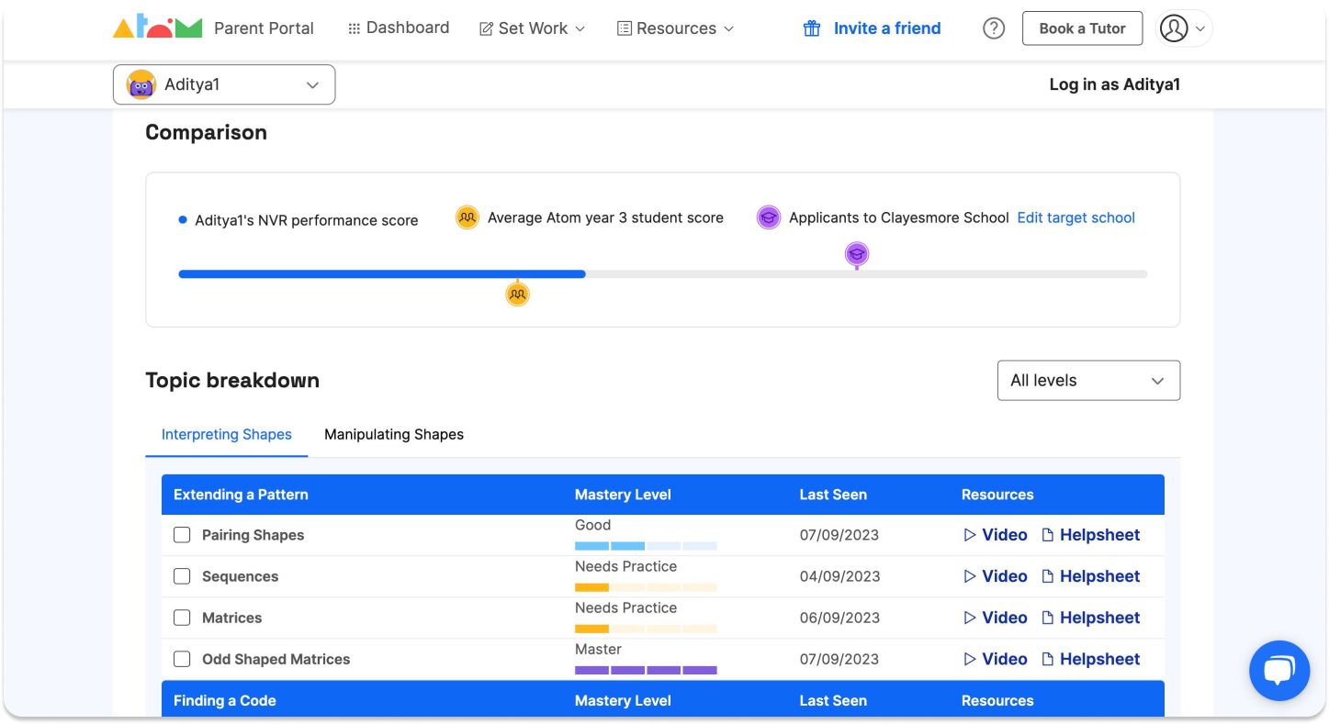Image resolution: width=1329 pixels, height=724 pixels.
Task: Select the Matrices checkbox
Action: (x=181, y=617)
